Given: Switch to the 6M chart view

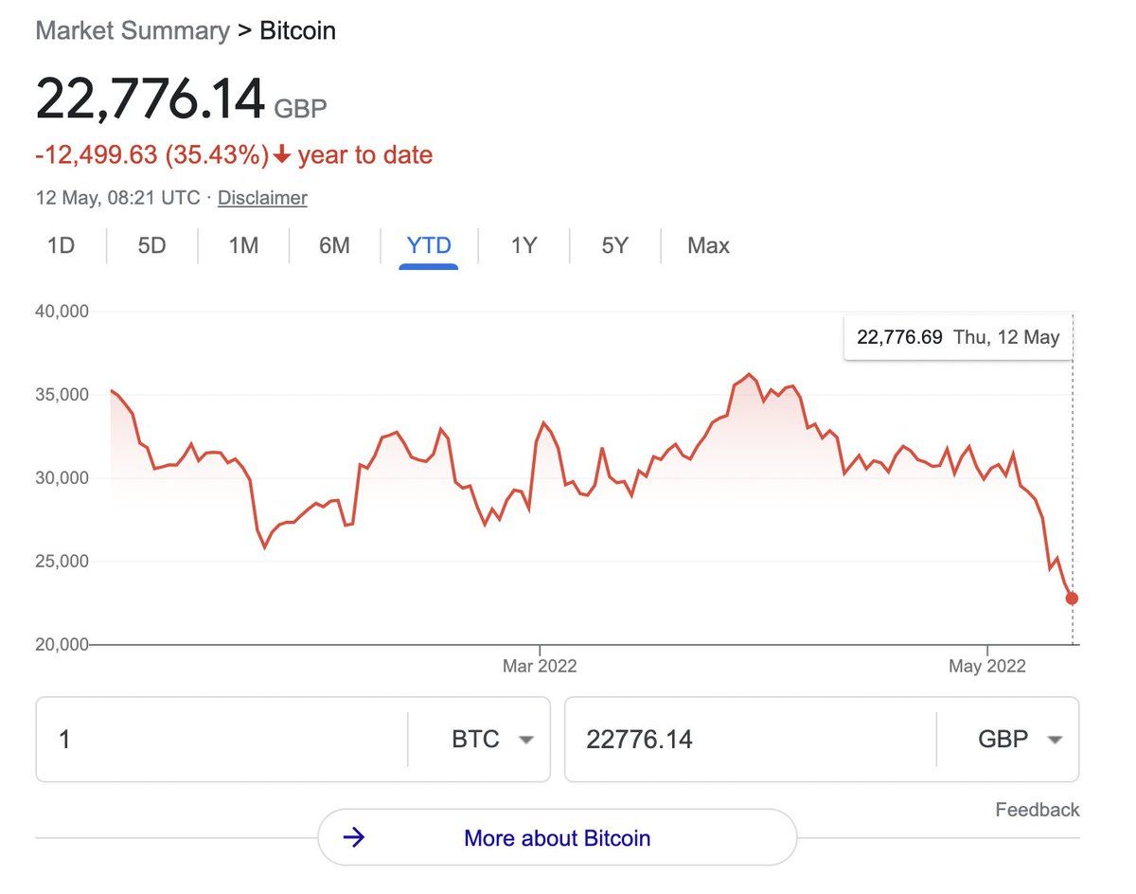Looking at the screenshot, I should pyautogui.click(x=334, y=246).
